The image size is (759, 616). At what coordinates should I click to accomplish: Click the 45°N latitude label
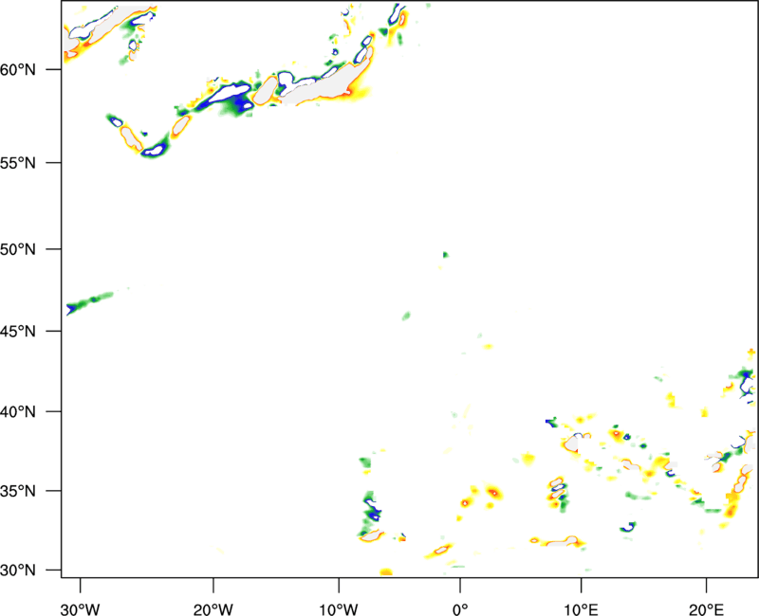point(18,332)
